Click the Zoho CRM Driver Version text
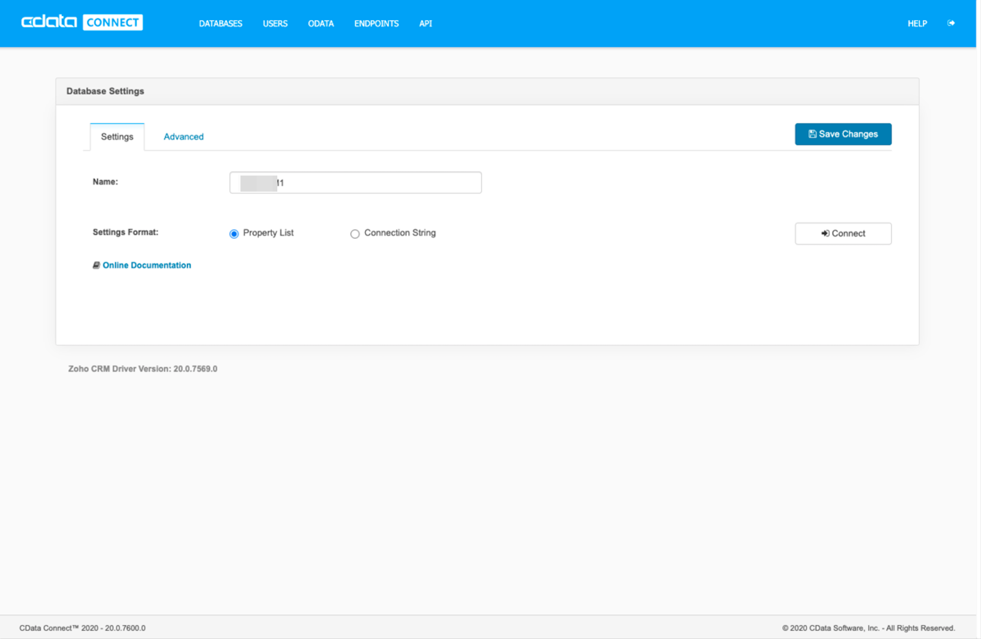This screenshot has height=639, width=981. 143,369
